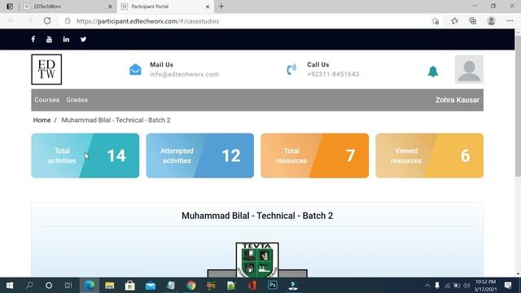Launch Photoshop from the taskbar
The width and height of the screenshot is (521, 293).
click(273, 286)
